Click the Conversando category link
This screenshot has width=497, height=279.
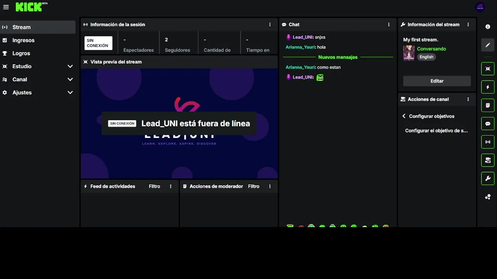(x=431, y=49)
